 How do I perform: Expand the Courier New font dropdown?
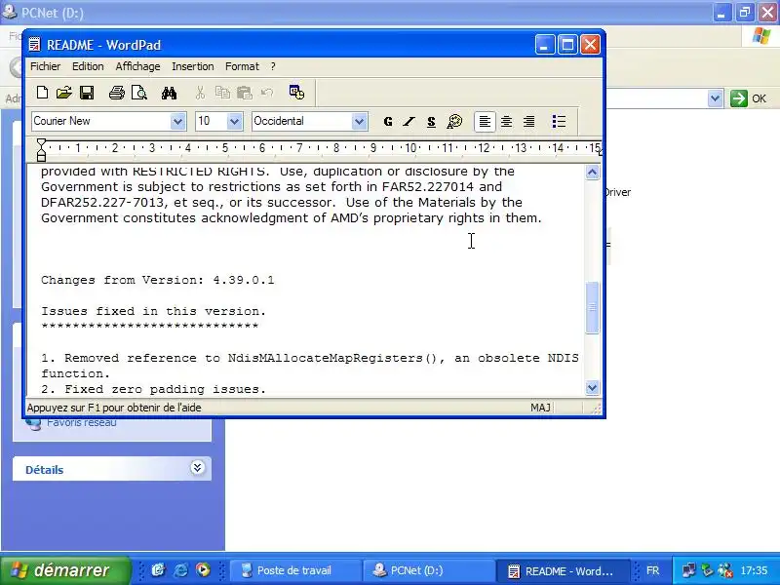coord(177,121)
